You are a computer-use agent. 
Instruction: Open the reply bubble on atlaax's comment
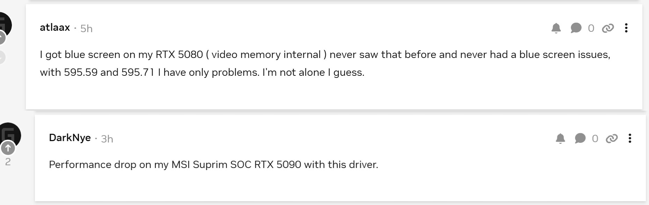click(x=576, y=28)
